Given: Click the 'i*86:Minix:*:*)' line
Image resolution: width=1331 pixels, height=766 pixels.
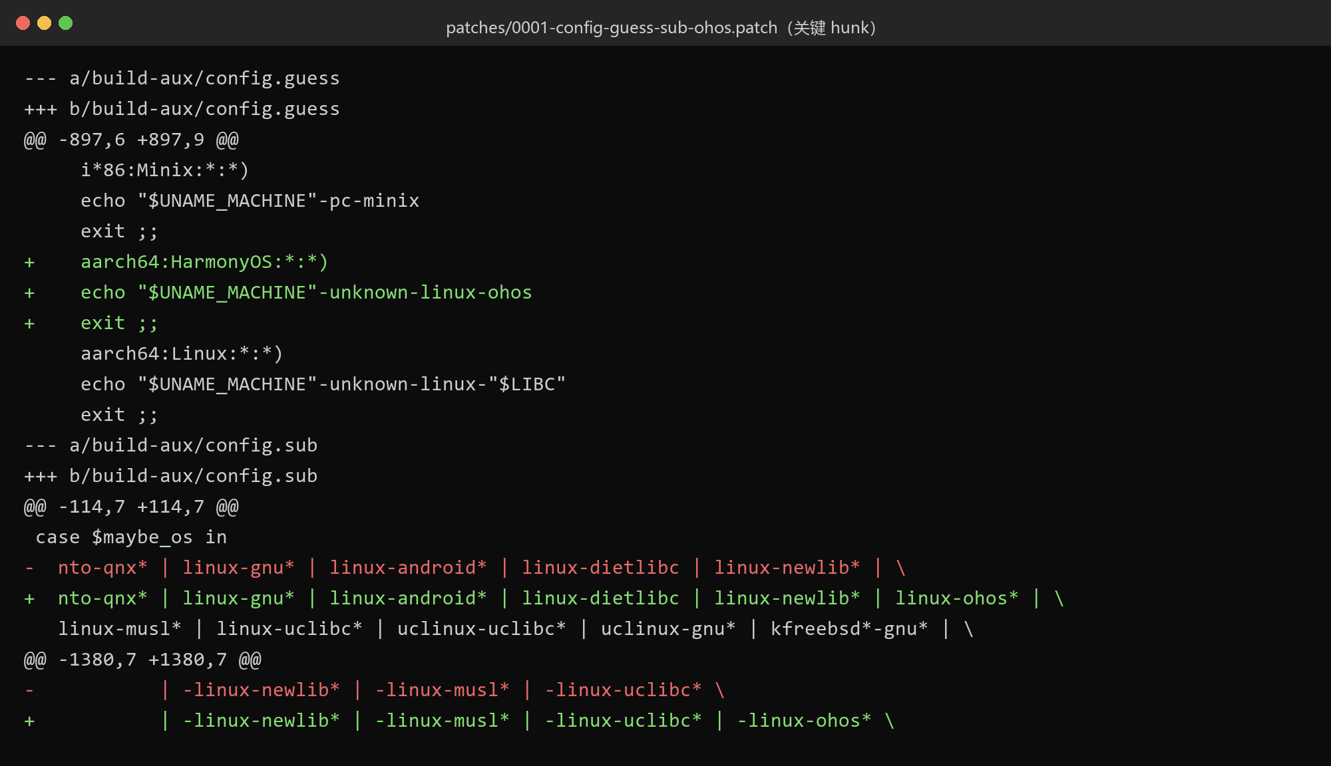Looking at the screenshot, I should 164,170.
